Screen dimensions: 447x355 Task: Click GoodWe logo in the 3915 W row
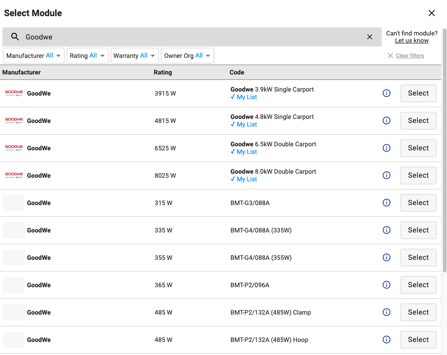tap(13, 93)
